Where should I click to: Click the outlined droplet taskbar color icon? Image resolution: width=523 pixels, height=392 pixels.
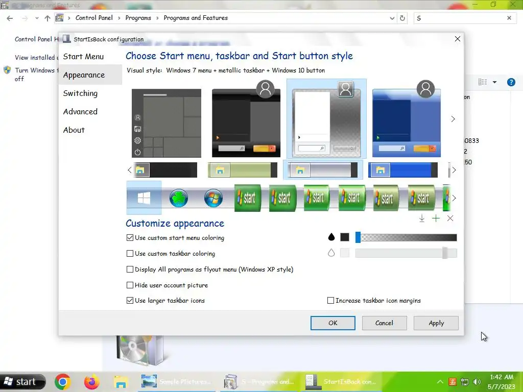click(x=331, y=253)
